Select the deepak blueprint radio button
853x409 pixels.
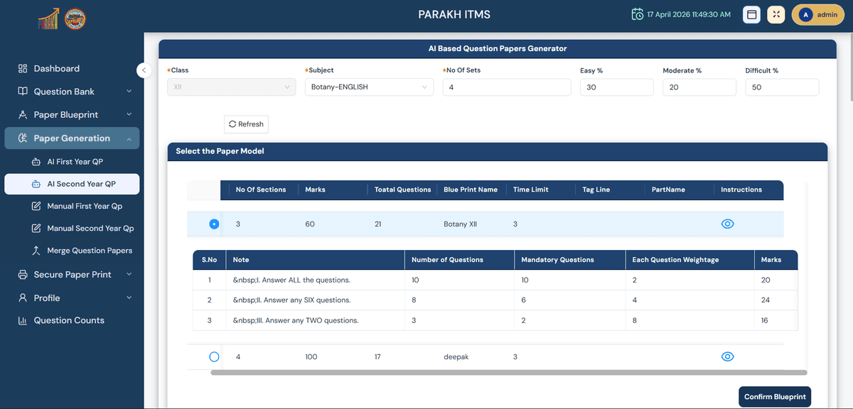pyautogui.click(x=214, y=357)
